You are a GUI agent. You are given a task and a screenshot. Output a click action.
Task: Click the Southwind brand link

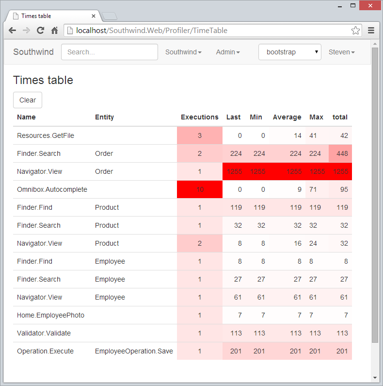(x=33, y=52)
